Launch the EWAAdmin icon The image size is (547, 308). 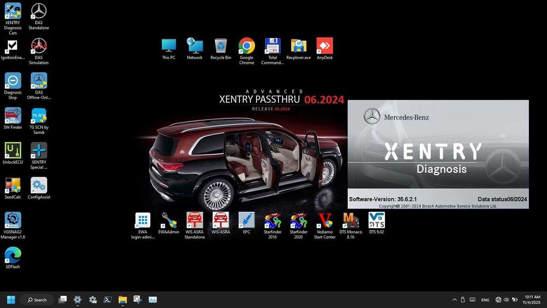(168, 223)
